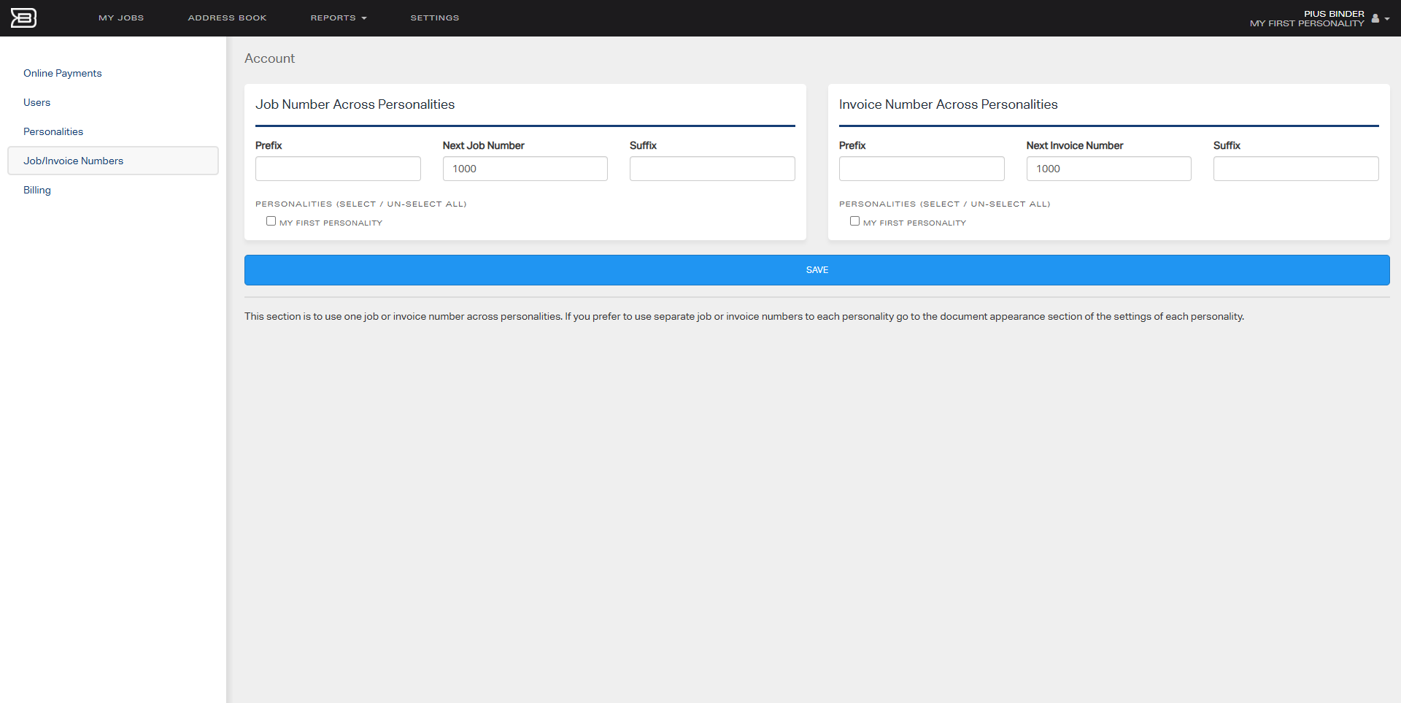The height and width of the screenshot is (703, 1401).
Task: Click the invoice number Prefix field
Action: tap(922, 169)
